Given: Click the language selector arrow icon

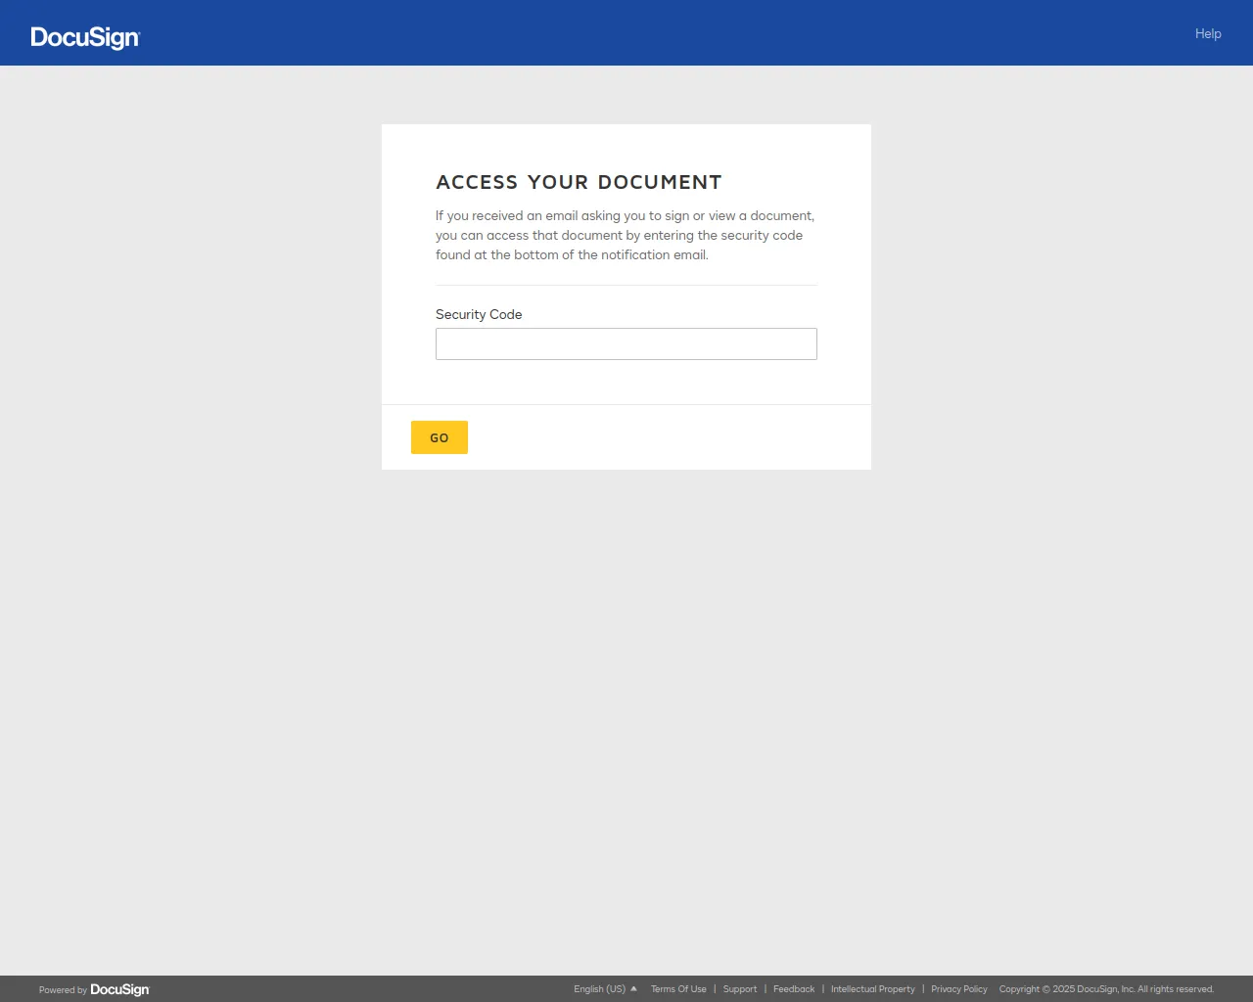Looking at the screenshot, I should click(634, 988).
